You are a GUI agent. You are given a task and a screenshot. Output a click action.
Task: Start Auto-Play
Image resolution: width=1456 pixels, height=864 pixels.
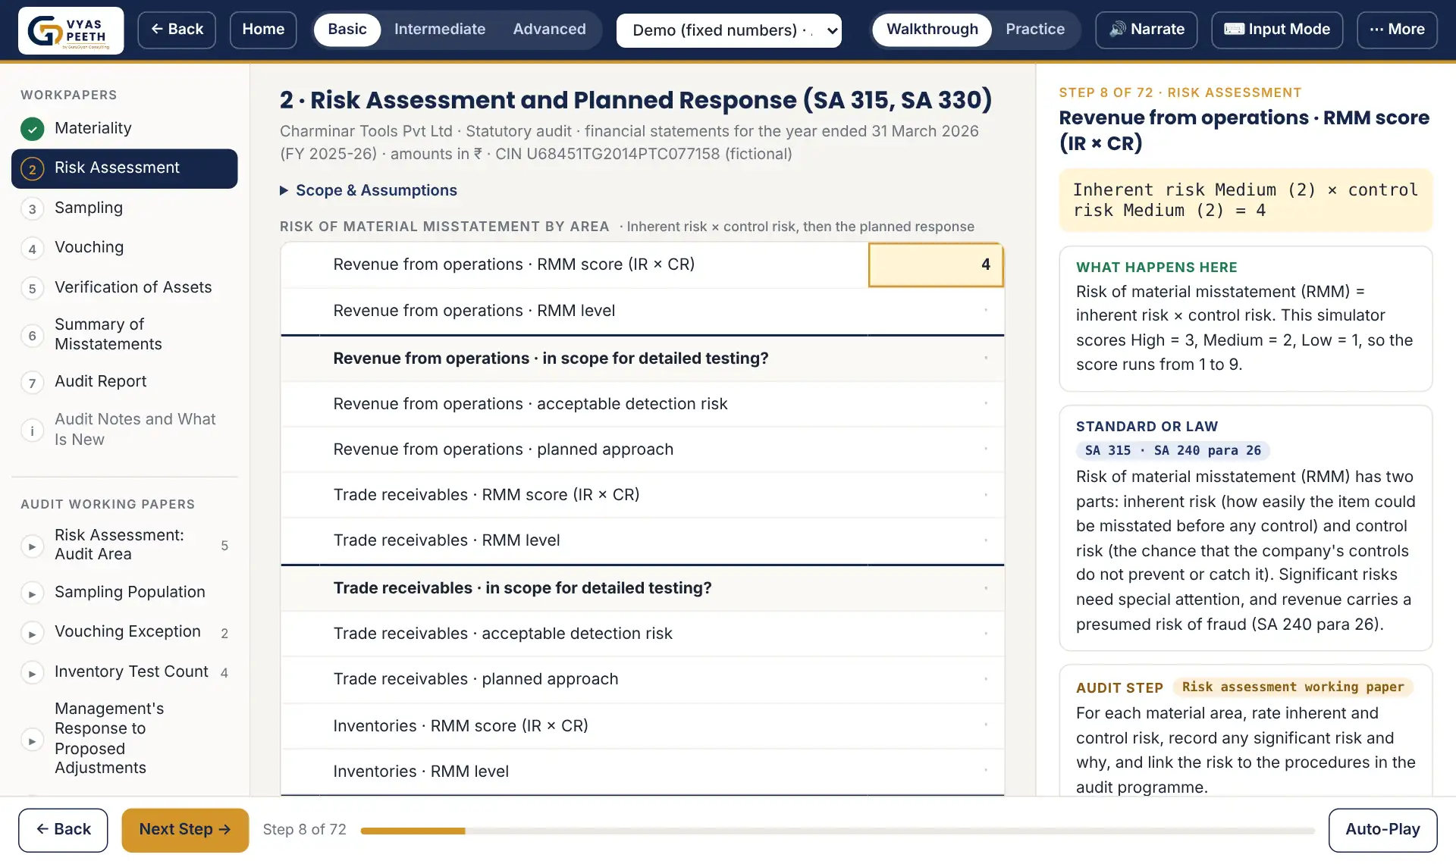[1382, 830]
